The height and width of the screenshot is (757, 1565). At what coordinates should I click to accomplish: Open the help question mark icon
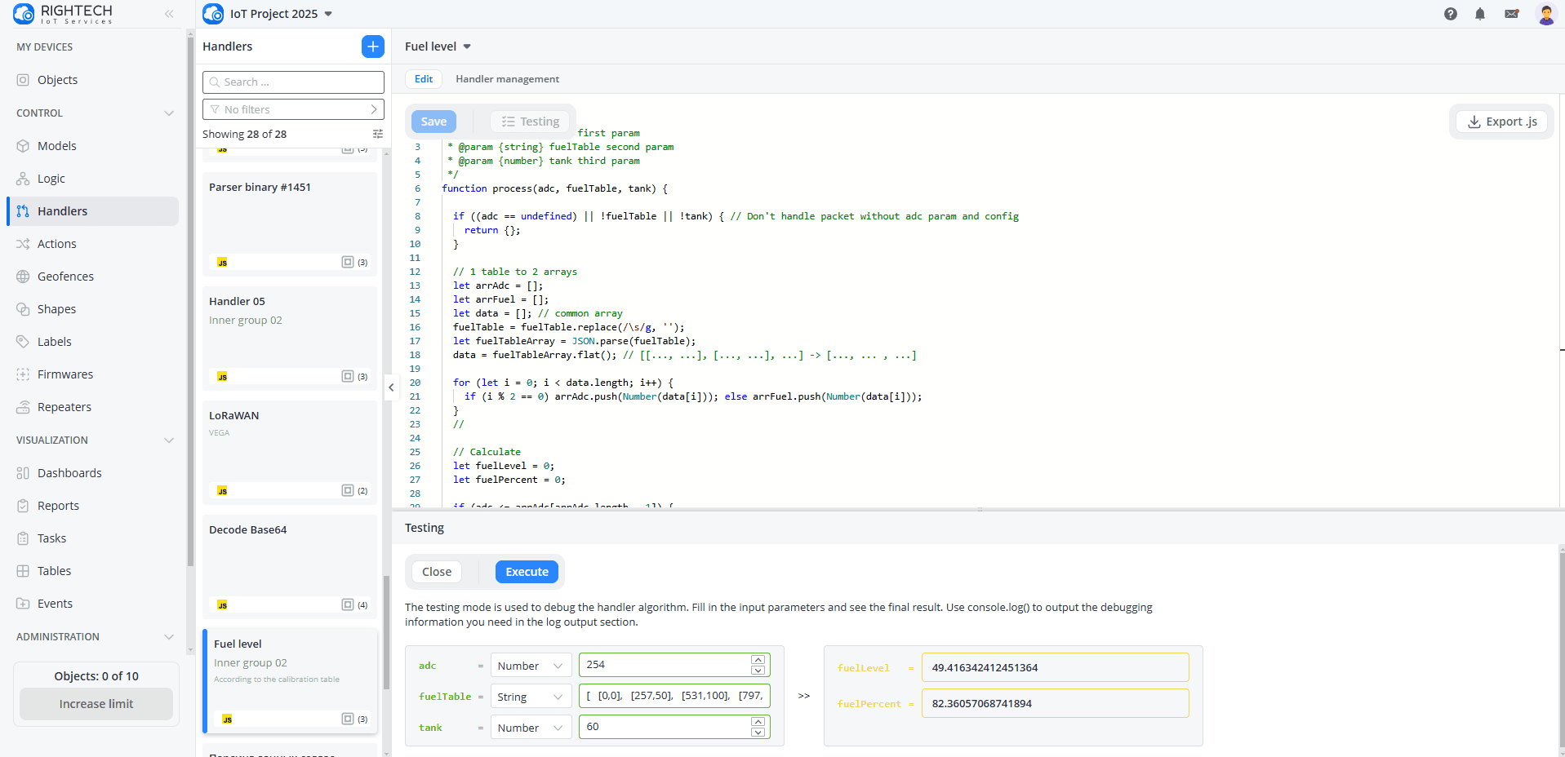[x=1450, y=14]
